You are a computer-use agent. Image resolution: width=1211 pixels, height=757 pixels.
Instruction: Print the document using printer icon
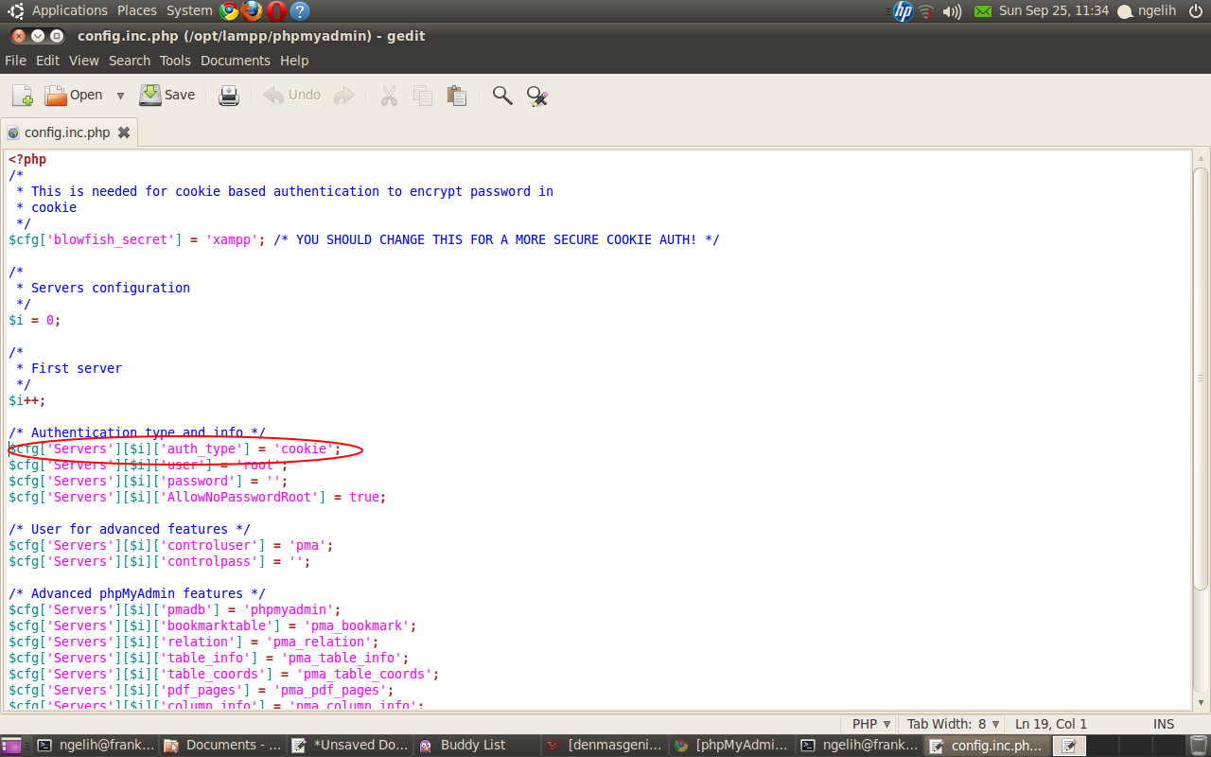(x=229, y=96)
